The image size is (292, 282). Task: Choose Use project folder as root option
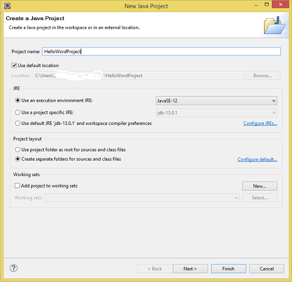pyautogui.click(x=18, y=150)
